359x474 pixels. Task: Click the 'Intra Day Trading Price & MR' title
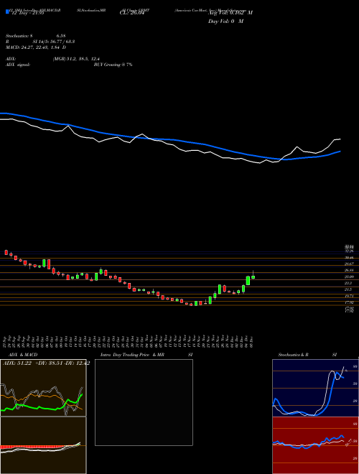click(132, 355)
